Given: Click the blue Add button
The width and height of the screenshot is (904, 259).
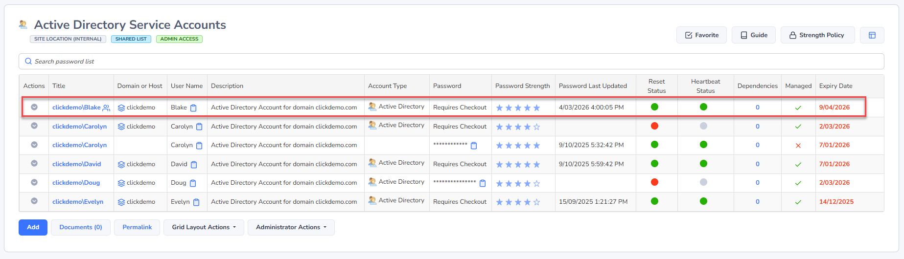Looking at the screenshot, I should pos(33,227).
